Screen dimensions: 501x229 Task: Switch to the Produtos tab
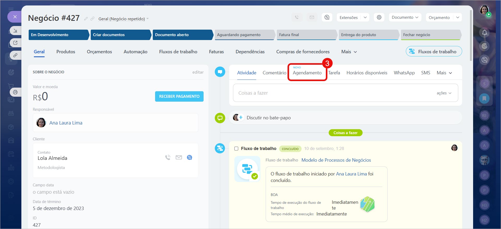pos(66,52)
